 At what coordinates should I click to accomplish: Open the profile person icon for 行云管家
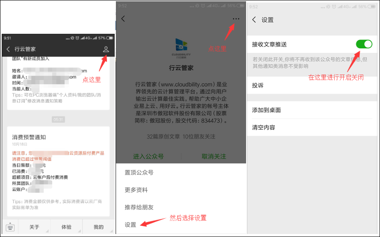pyautogui.click(x=106, y=49)
